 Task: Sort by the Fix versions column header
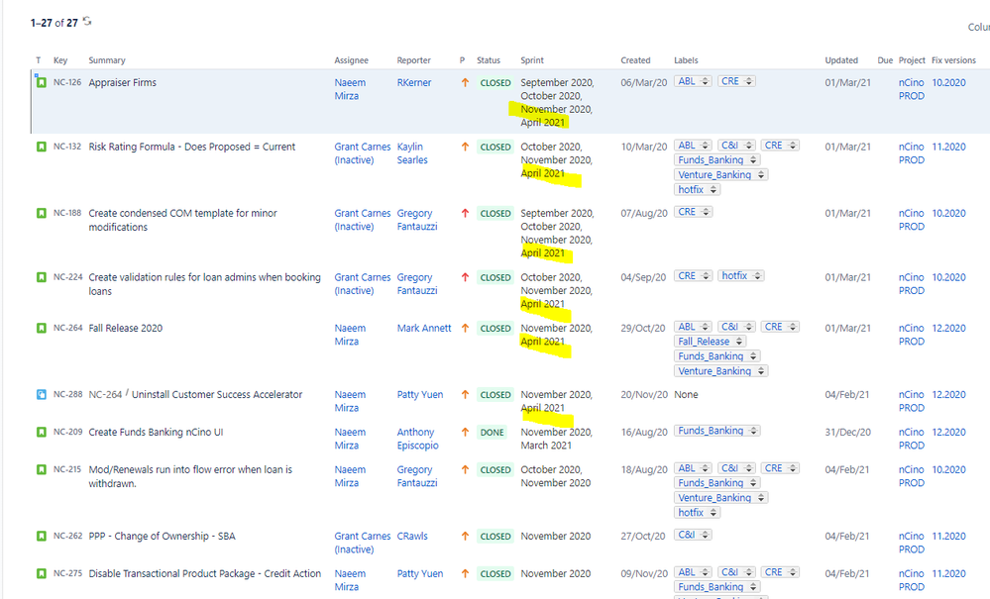click(953, 60)
